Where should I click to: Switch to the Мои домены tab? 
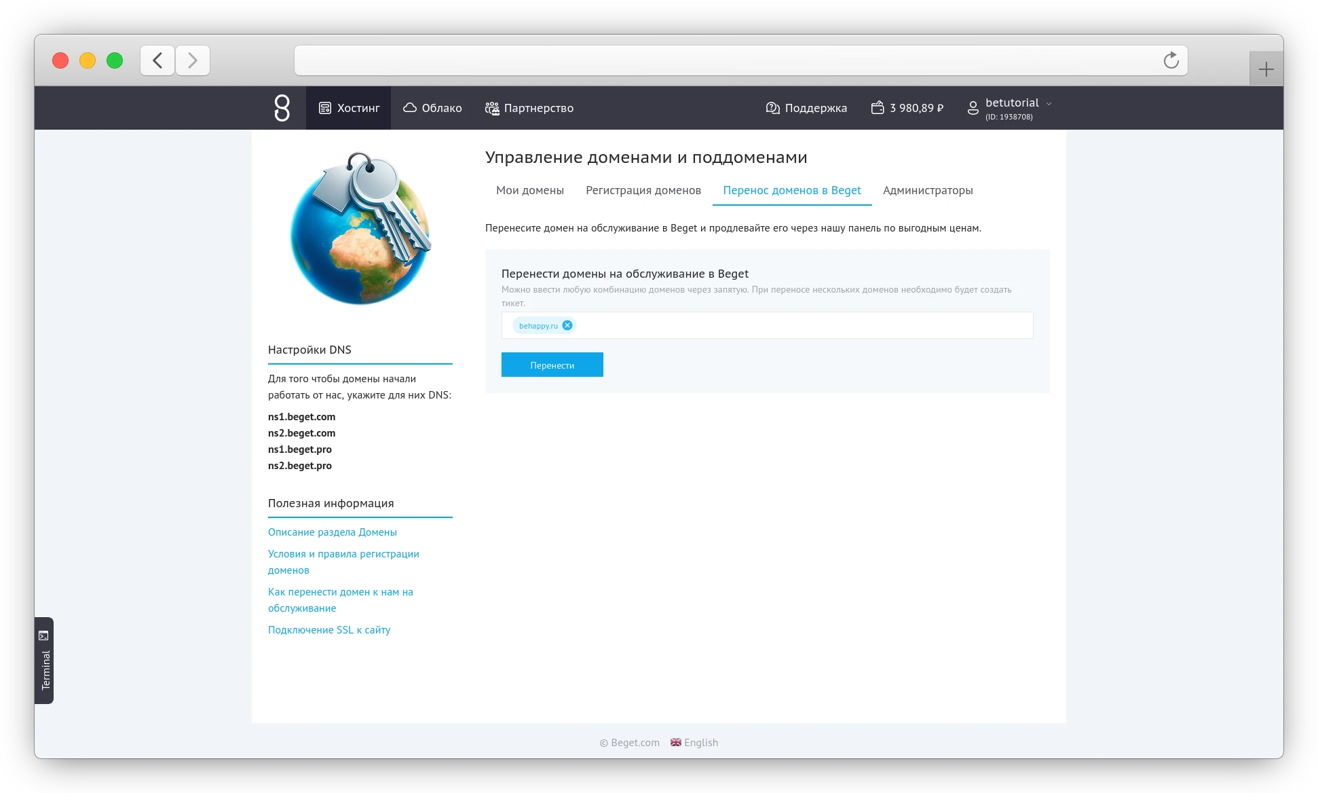click(x=530, y=191)
